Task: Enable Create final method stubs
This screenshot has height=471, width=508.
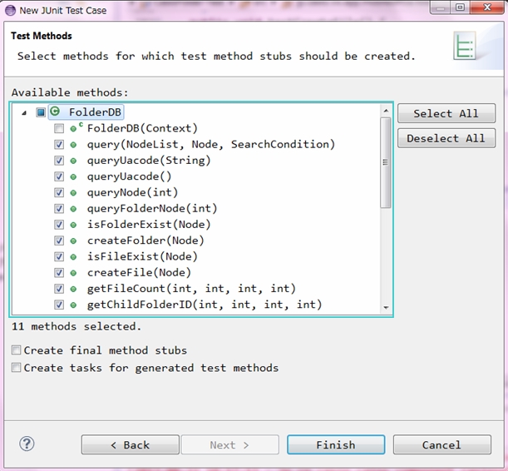Action: tap(16, 350)
